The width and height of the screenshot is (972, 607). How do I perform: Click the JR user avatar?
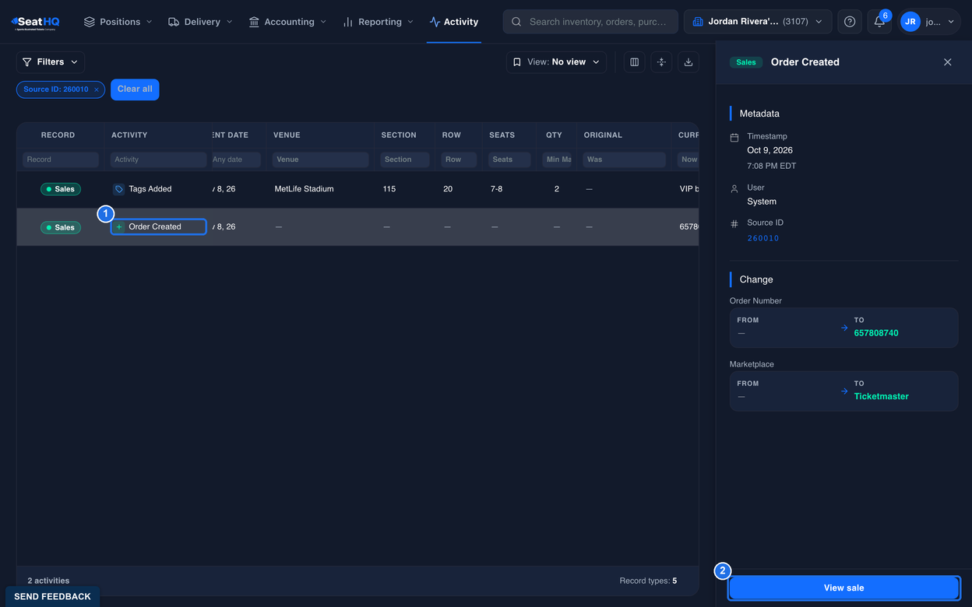pos(910,22)
